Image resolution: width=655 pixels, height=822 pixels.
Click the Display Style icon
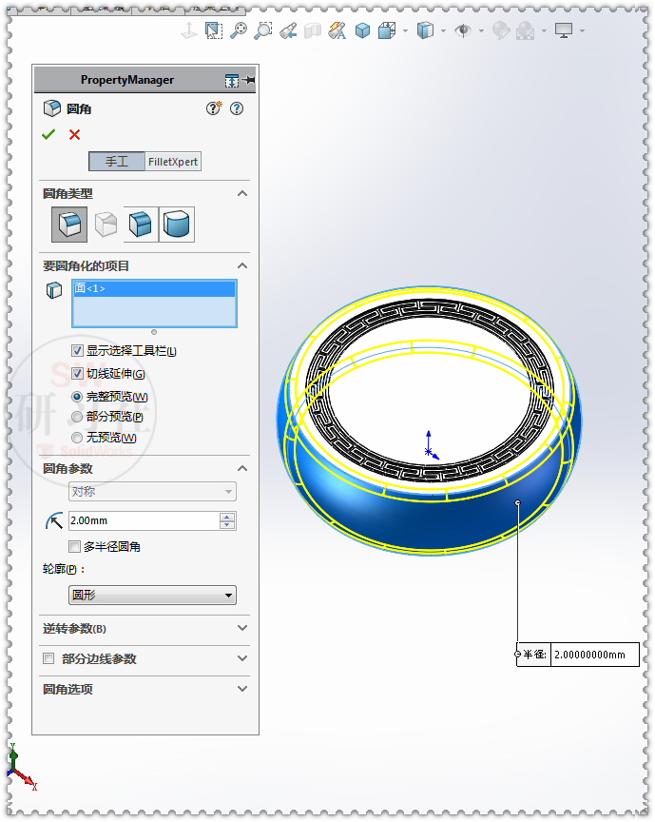425,30
